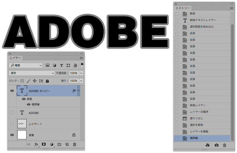Create new layer icon

point(67,144)
